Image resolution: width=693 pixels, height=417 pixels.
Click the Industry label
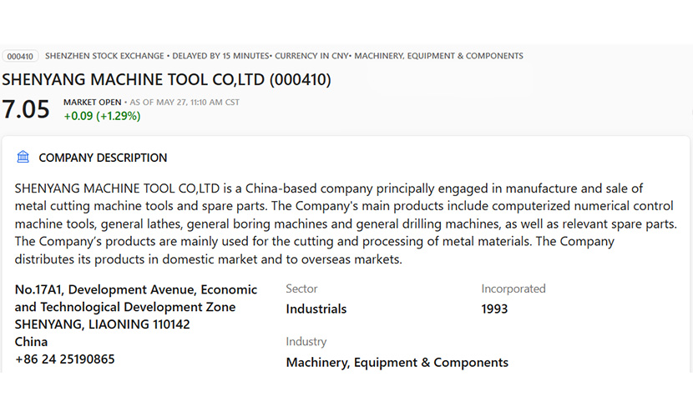pos(306,342)
